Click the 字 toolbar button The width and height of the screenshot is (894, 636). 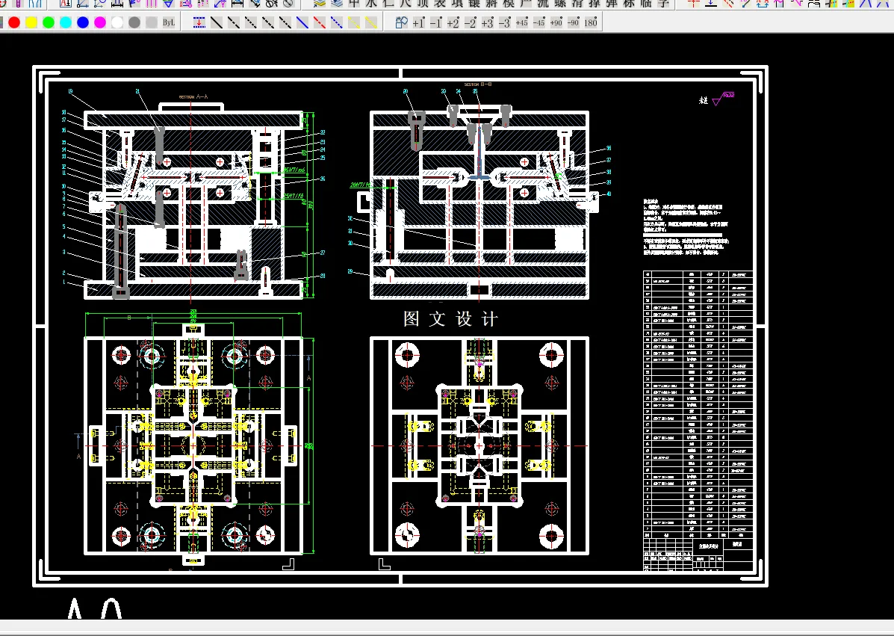[663, 4]
